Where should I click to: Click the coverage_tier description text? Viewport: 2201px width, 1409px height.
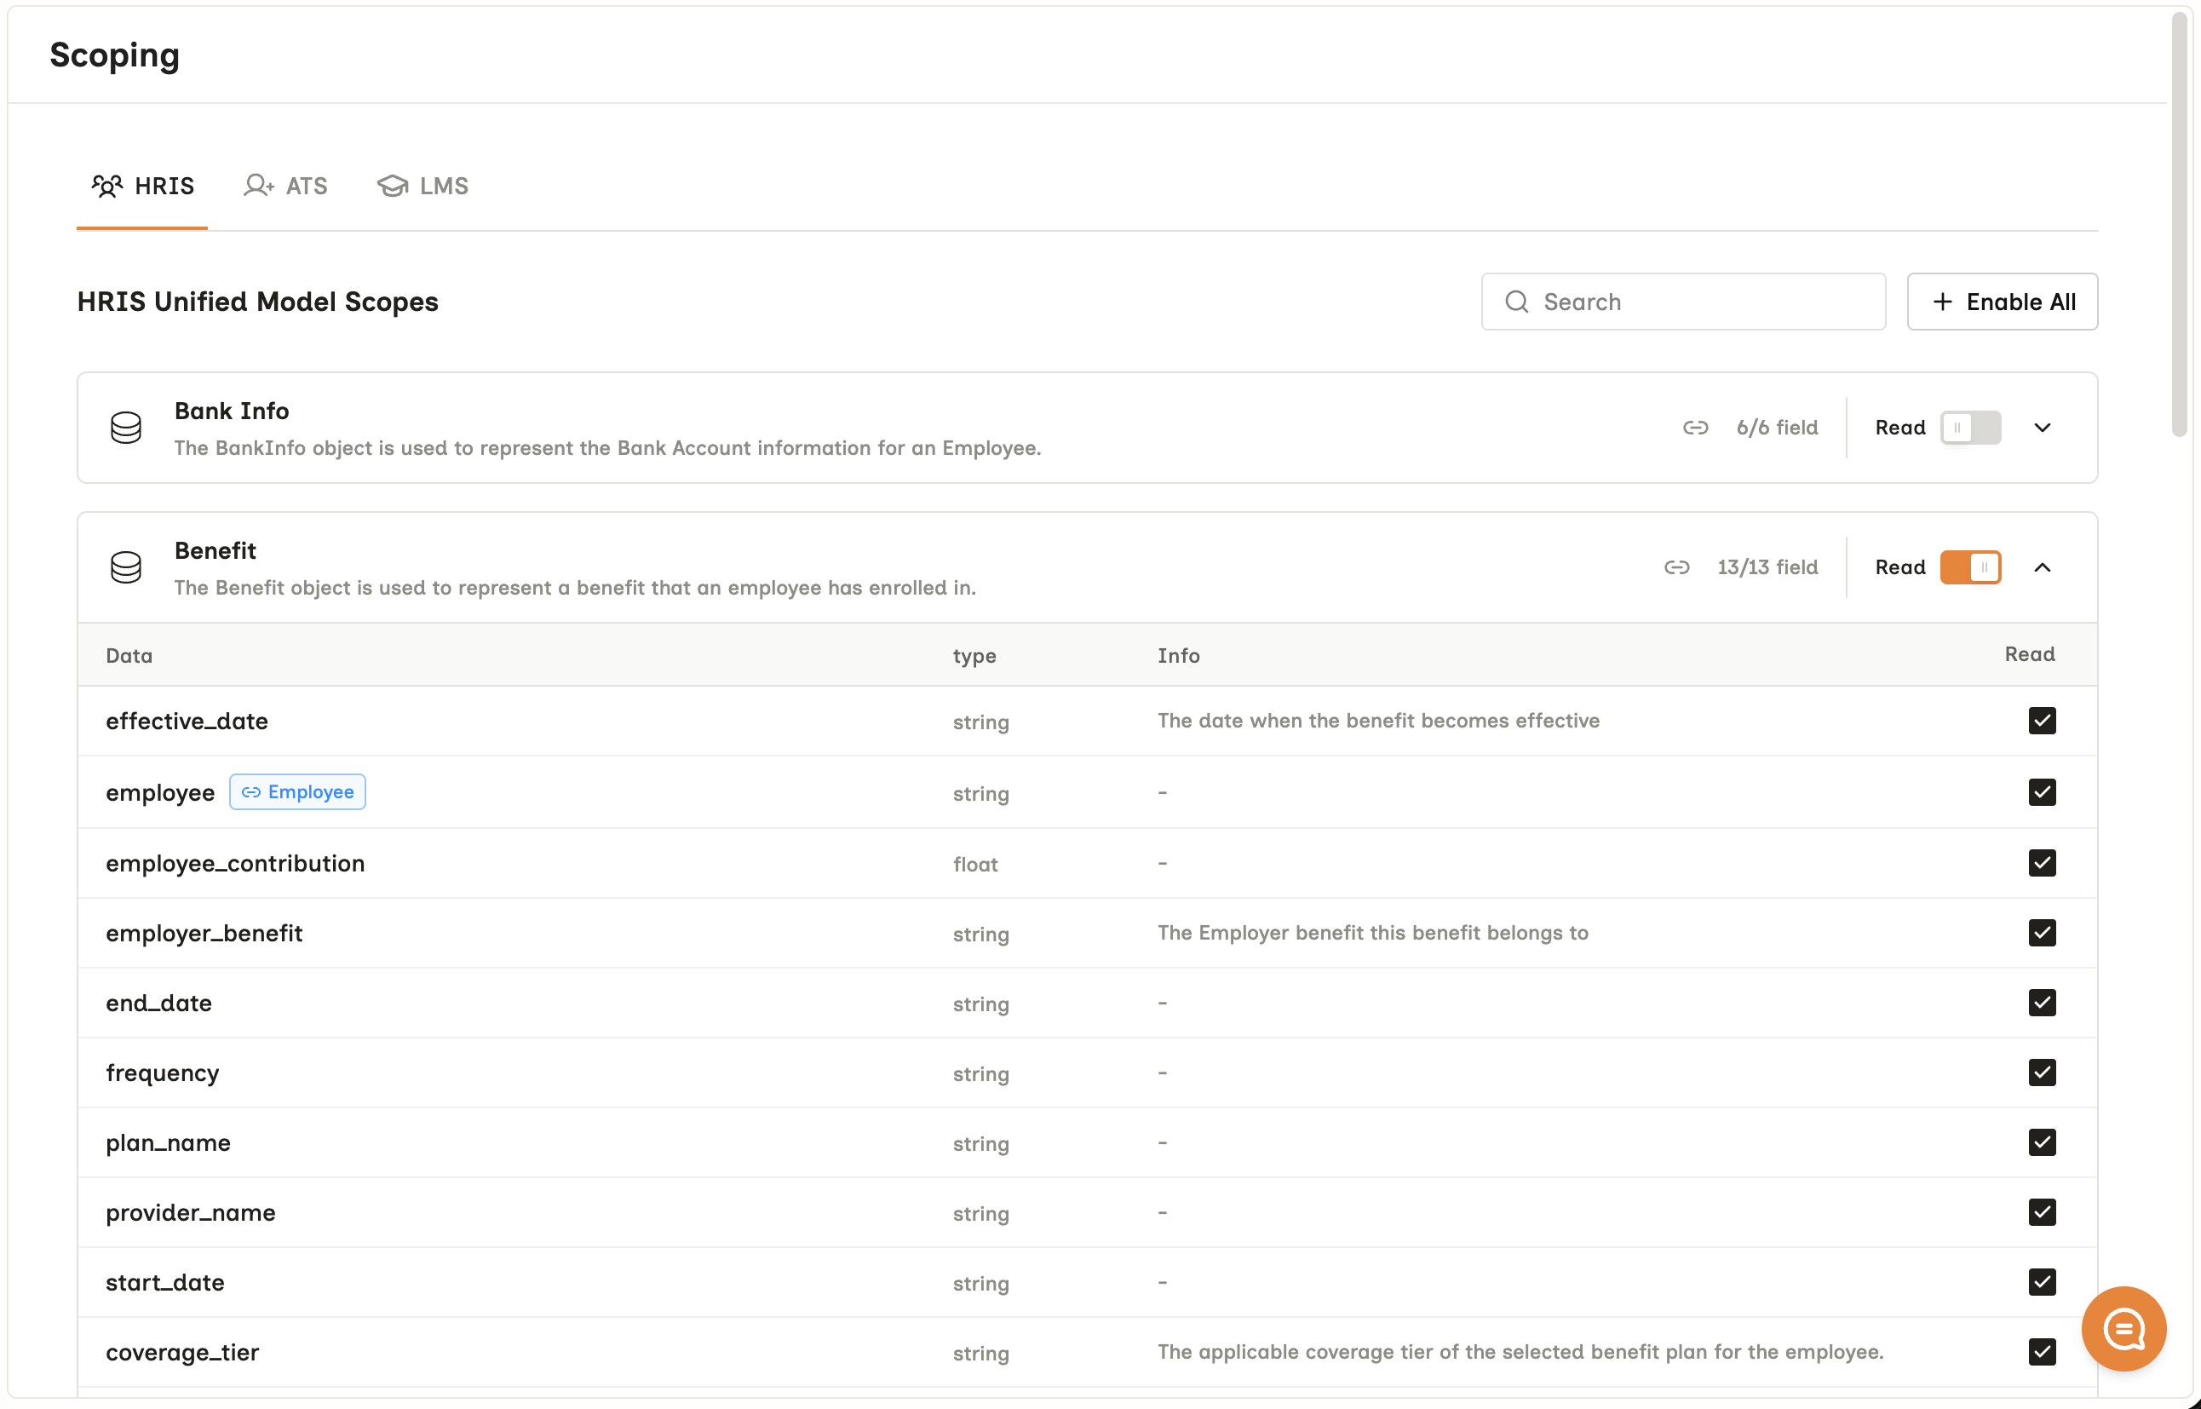(x=1520, y=1351)
